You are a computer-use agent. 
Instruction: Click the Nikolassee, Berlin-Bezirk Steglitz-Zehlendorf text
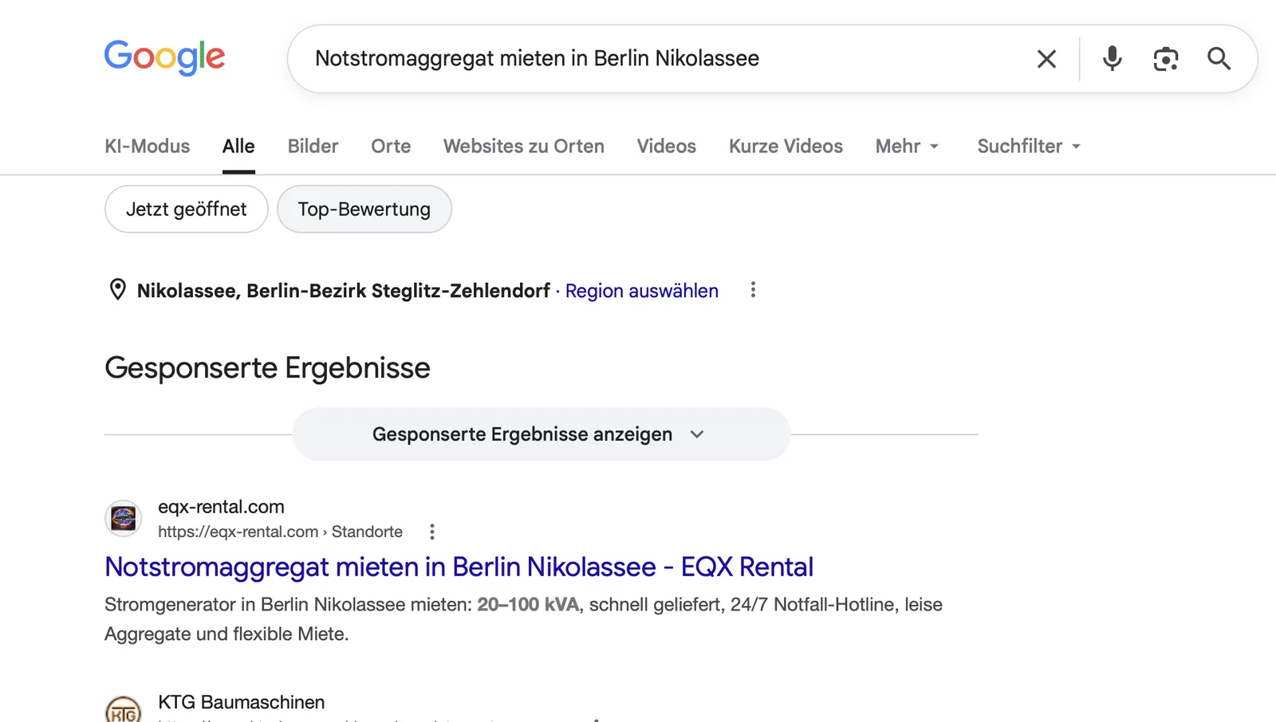[x=344, y=291]
